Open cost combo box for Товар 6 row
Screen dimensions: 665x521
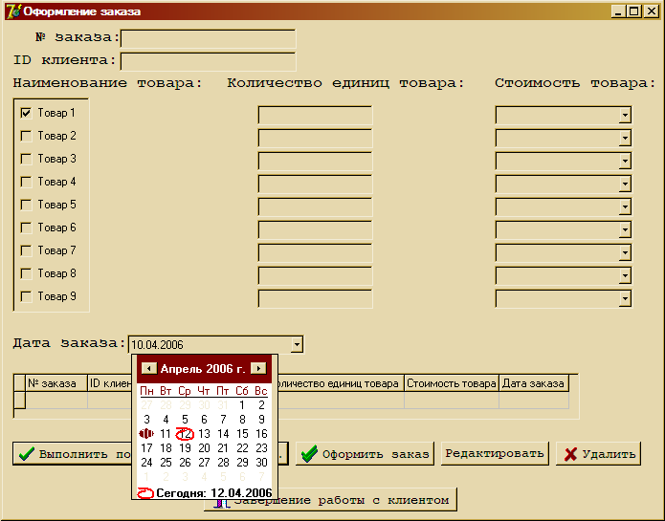point(625,230)
